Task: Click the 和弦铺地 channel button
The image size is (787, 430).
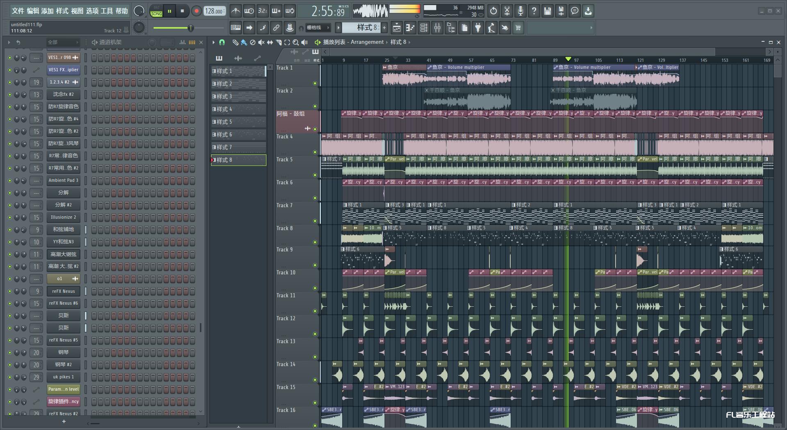Action: 64,230
